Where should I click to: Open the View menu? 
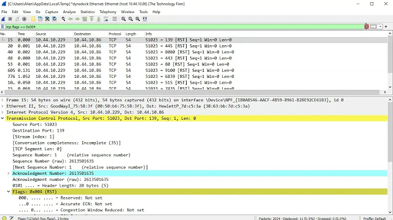pos(27,12)
